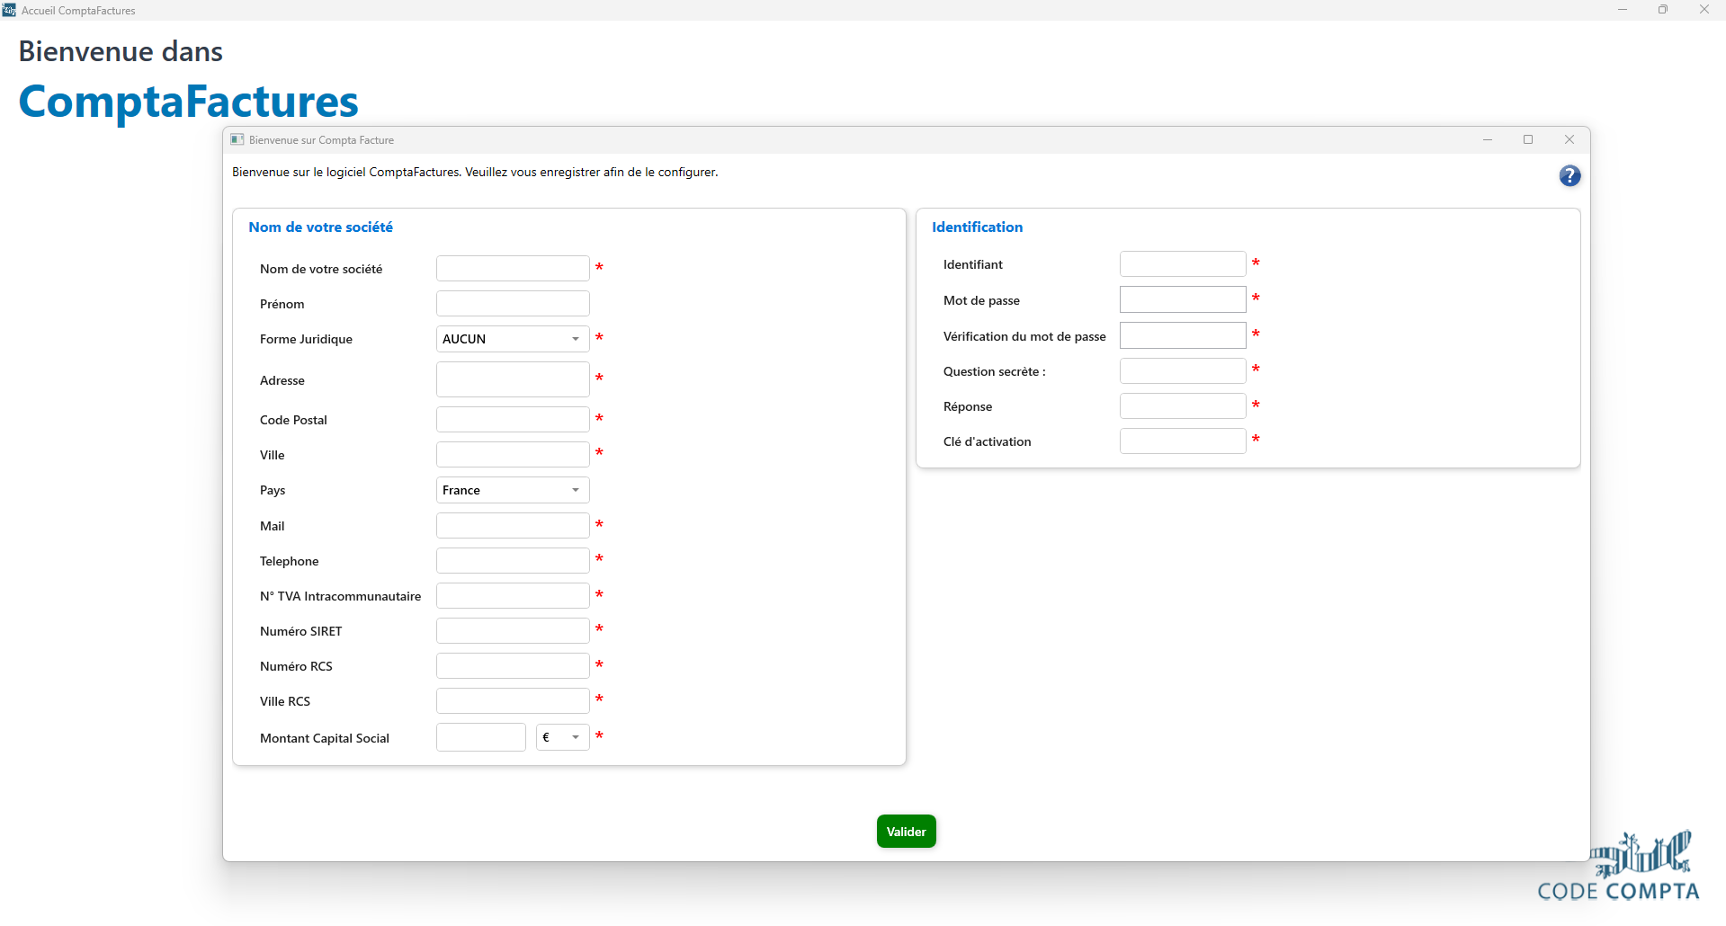1726x926 pixels.
Task: Focus the Vérification du mot de passe field
Action: point(1183,335)
